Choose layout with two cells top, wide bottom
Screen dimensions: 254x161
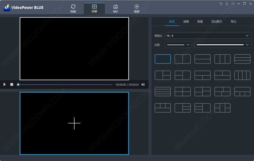[x=222, y=75]
